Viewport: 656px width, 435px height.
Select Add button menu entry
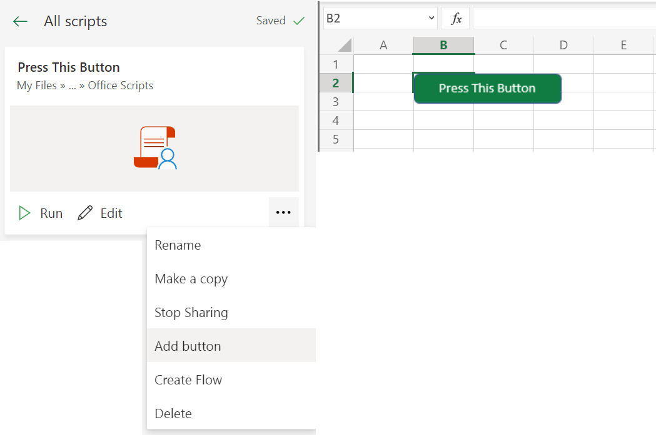point(188,346)
